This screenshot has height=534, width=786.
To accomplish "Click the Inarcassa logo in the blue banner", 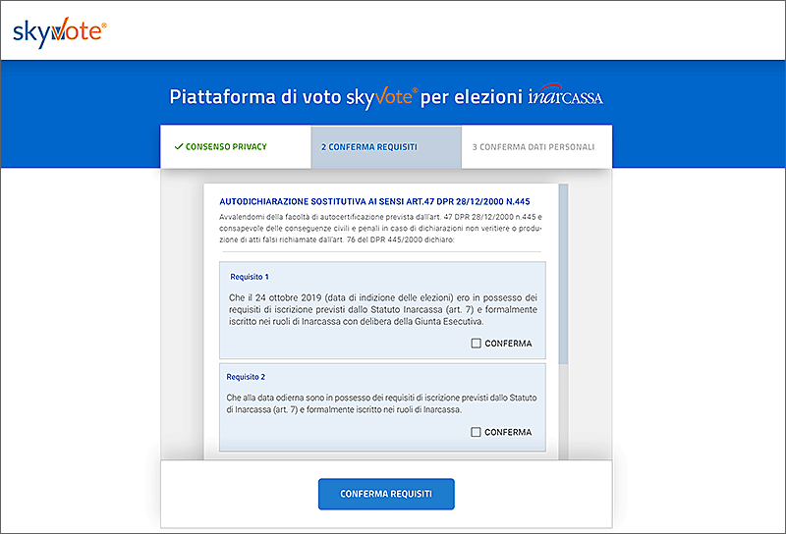I will [x=565, y=97].
